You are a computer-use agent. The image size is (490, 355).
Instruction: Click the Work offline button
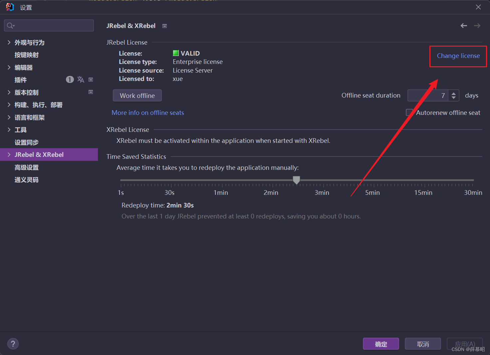137,96
